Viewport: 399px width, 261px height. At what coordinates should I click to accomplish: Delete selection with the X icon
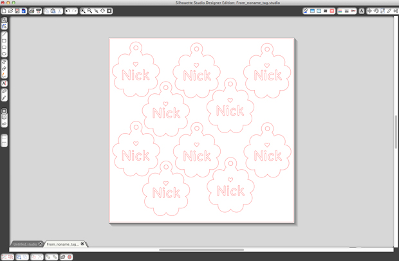pyautogui.click(x=40, y=257)
